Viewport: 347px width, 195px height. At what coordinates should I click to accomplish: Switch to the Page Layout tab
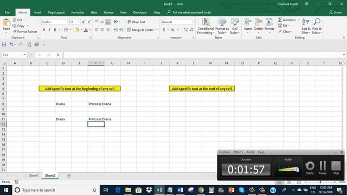[x=56, y=12]
